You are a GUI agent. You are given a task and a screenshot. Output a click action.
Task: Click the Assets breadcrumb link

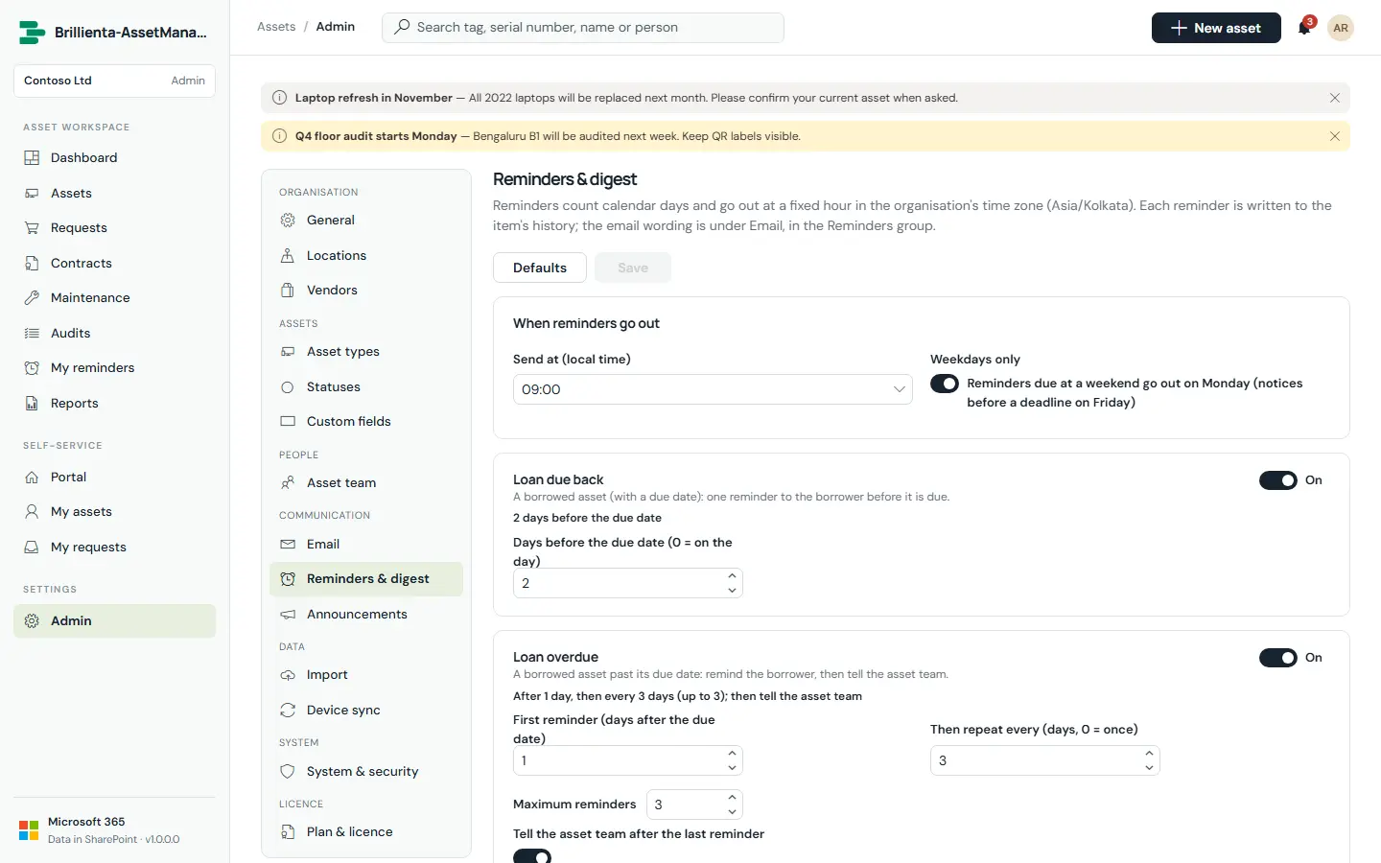point(276,27)
